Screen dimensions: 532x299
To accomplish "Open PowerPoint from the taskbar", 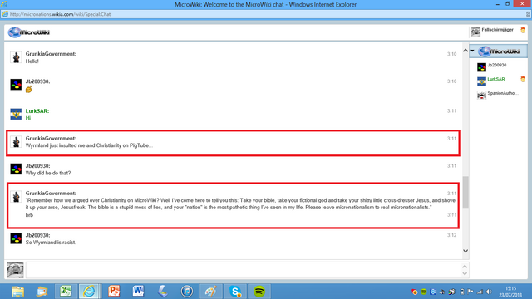I will (114, 291).
